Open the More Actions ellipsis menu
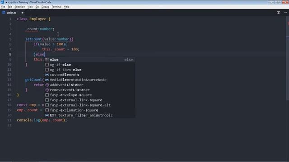This screenshot has height=162, width=289. 285,13
